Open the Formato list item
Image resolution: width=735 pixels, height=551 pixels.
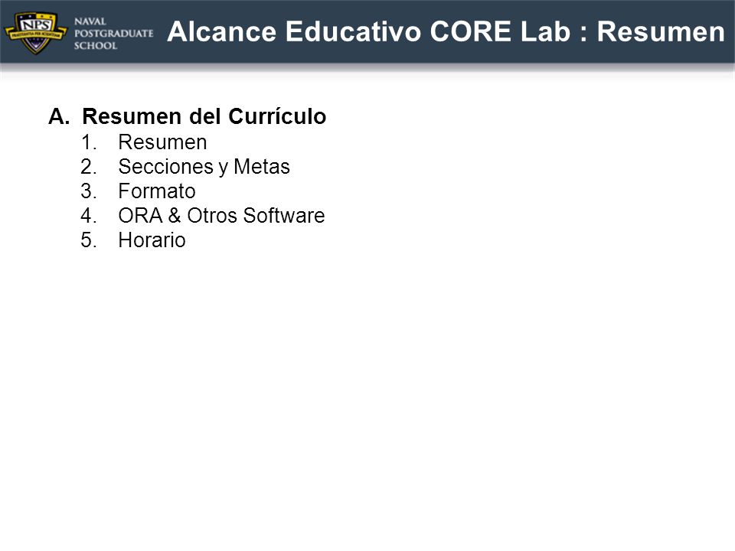click(x=156, y=191)
